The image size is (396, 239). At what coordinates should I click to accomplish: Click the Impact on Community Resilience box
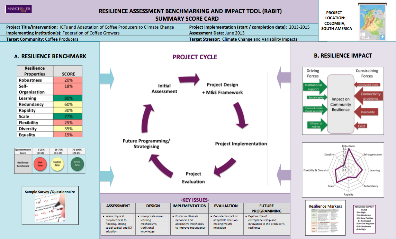(x=341, y=104)
